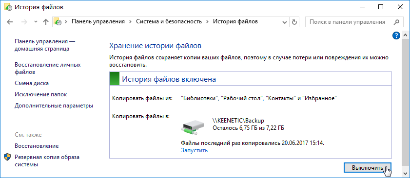Open the recent locations dropdown arrow
This screenshot has width=410, height=178.
pos(36,22)
